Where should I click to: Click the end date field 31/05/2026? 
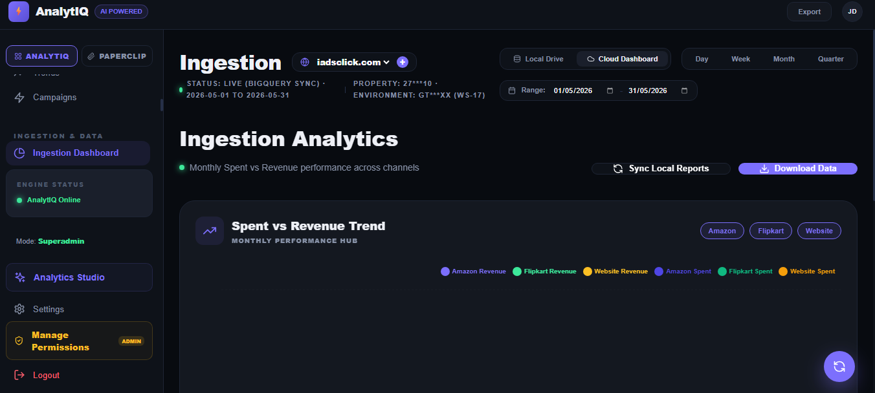658,90
